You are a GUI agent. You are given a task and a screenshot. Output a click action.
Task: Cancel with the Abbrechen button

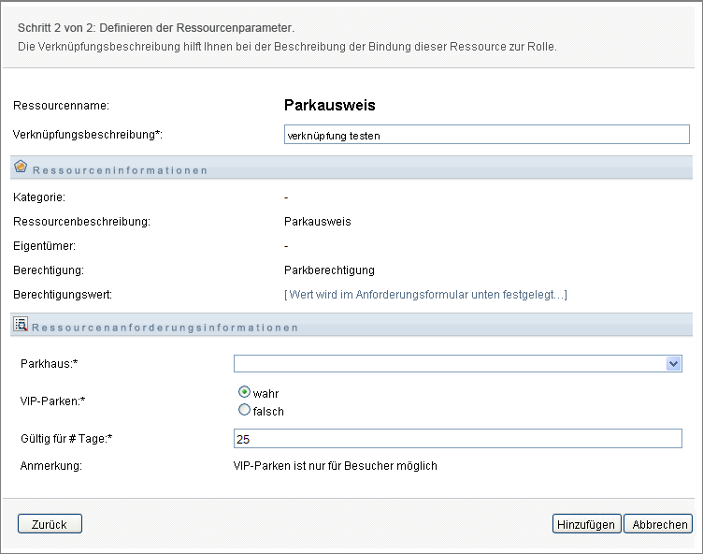coord(657,524)
